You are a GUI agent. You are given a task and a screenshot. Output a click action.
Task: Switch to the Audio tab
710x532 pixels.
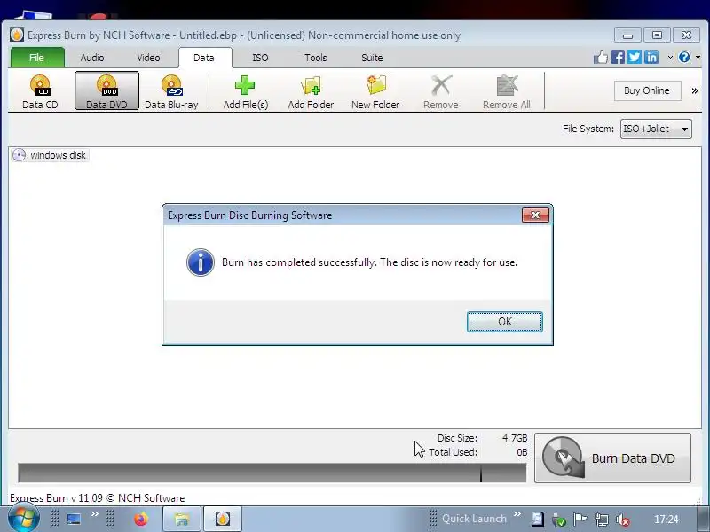pos(92,58)
